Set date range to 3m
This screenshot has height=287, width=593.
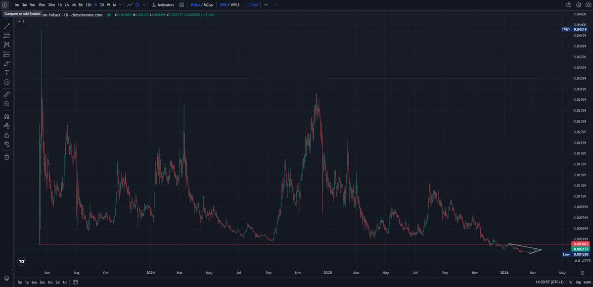click(x=42, y=283)
